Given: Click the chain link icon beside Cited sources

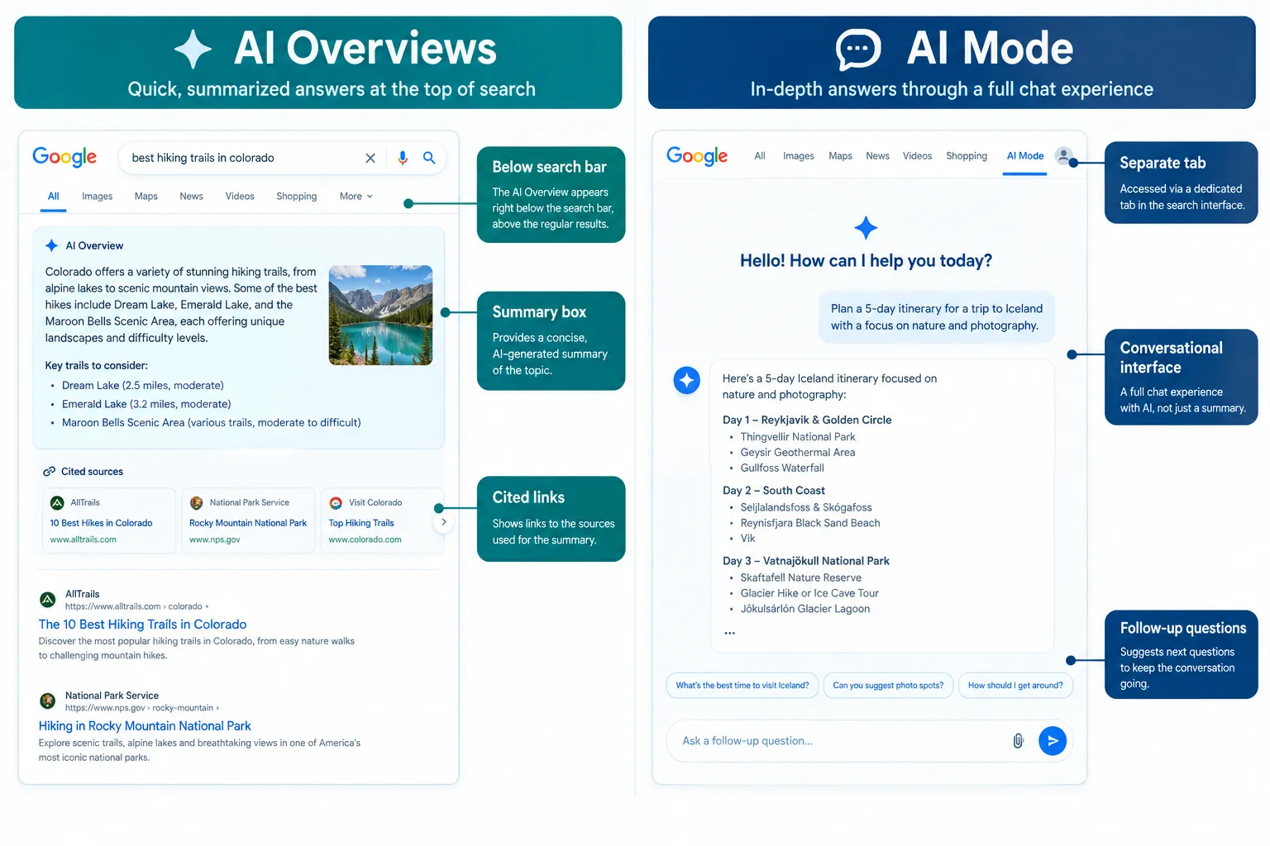Looking at the screenshot, I should [x=50, y=472].
